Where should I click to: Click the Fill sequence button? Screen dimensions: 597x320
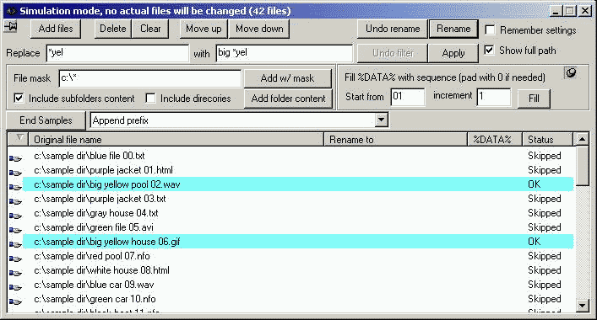click(x=534, y=99)
